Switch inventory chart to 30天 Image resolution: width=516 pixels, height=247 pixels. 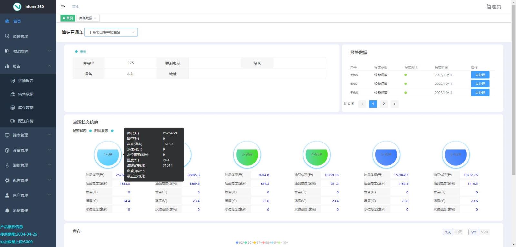[x=458, y=232]
